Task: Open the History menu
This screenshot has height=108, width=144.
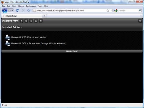Action: click(x=21, y=6)
